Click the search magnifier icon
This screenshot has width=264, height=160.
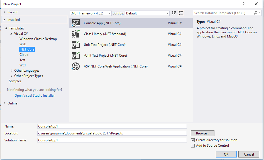pos(256,13)
